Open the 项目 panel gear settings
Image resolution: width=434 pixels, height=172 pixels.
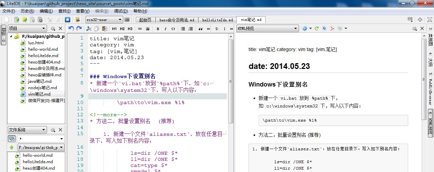53,29
